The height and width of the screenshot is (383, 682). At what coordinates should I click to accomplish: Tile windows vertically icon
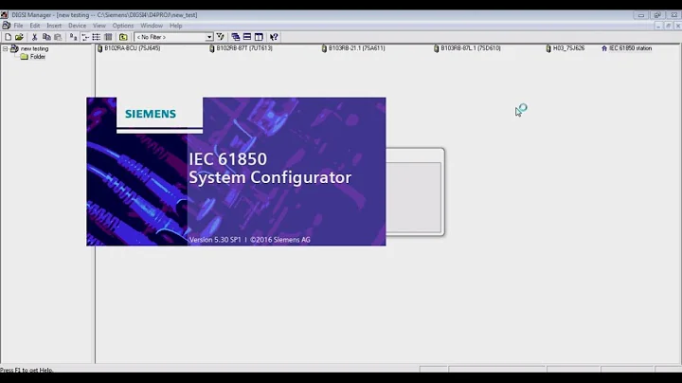pyautogui.click(x=259, y=37)
